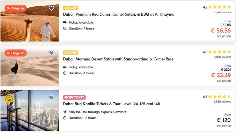Save Burj Khalifa tickets with heart icon
Screen dimensions: 236x132
(51, 98)
